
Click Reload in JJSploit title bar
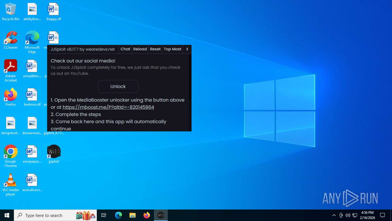(140, 49)
